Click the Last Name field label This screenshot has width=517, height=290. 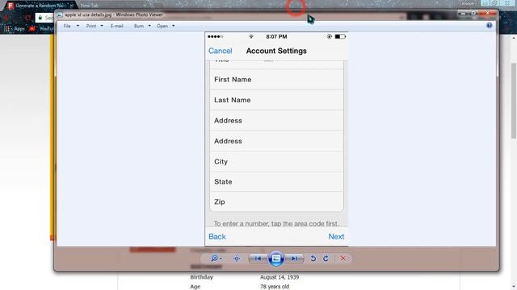(x=233, y=100)
